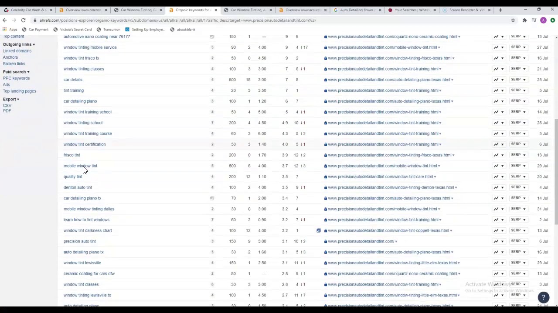Screen dimensions: 558x313
Task: Reload the ahrefs page
Action: [23, 20]
